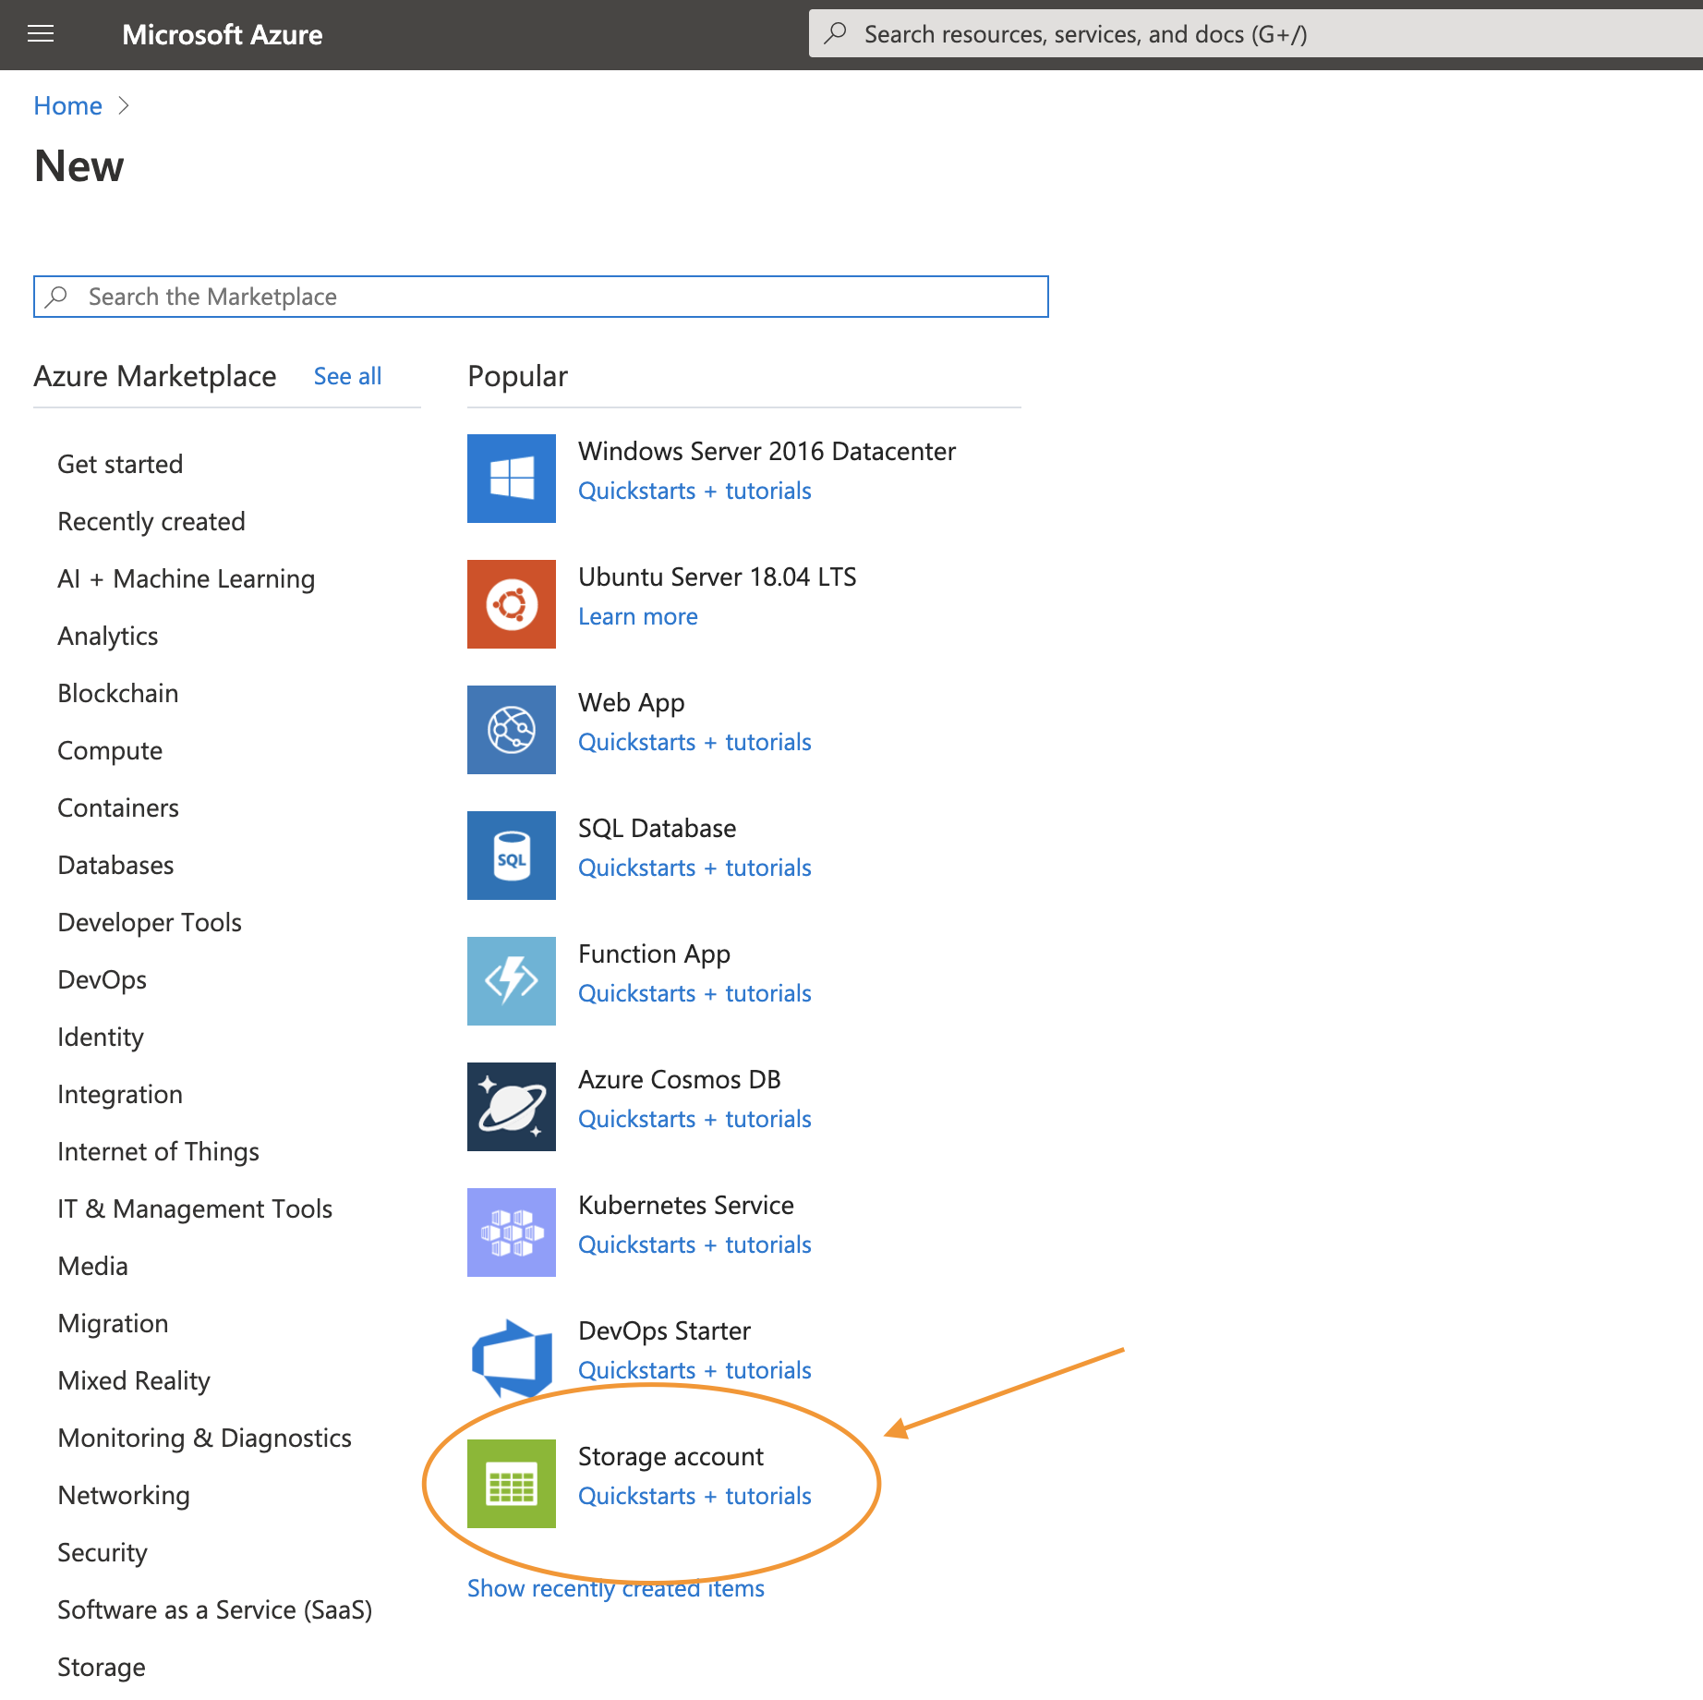Select DevOps category
This screenshot has height=1700, width=1703.
pyautogui.click(x=103, y=979)
